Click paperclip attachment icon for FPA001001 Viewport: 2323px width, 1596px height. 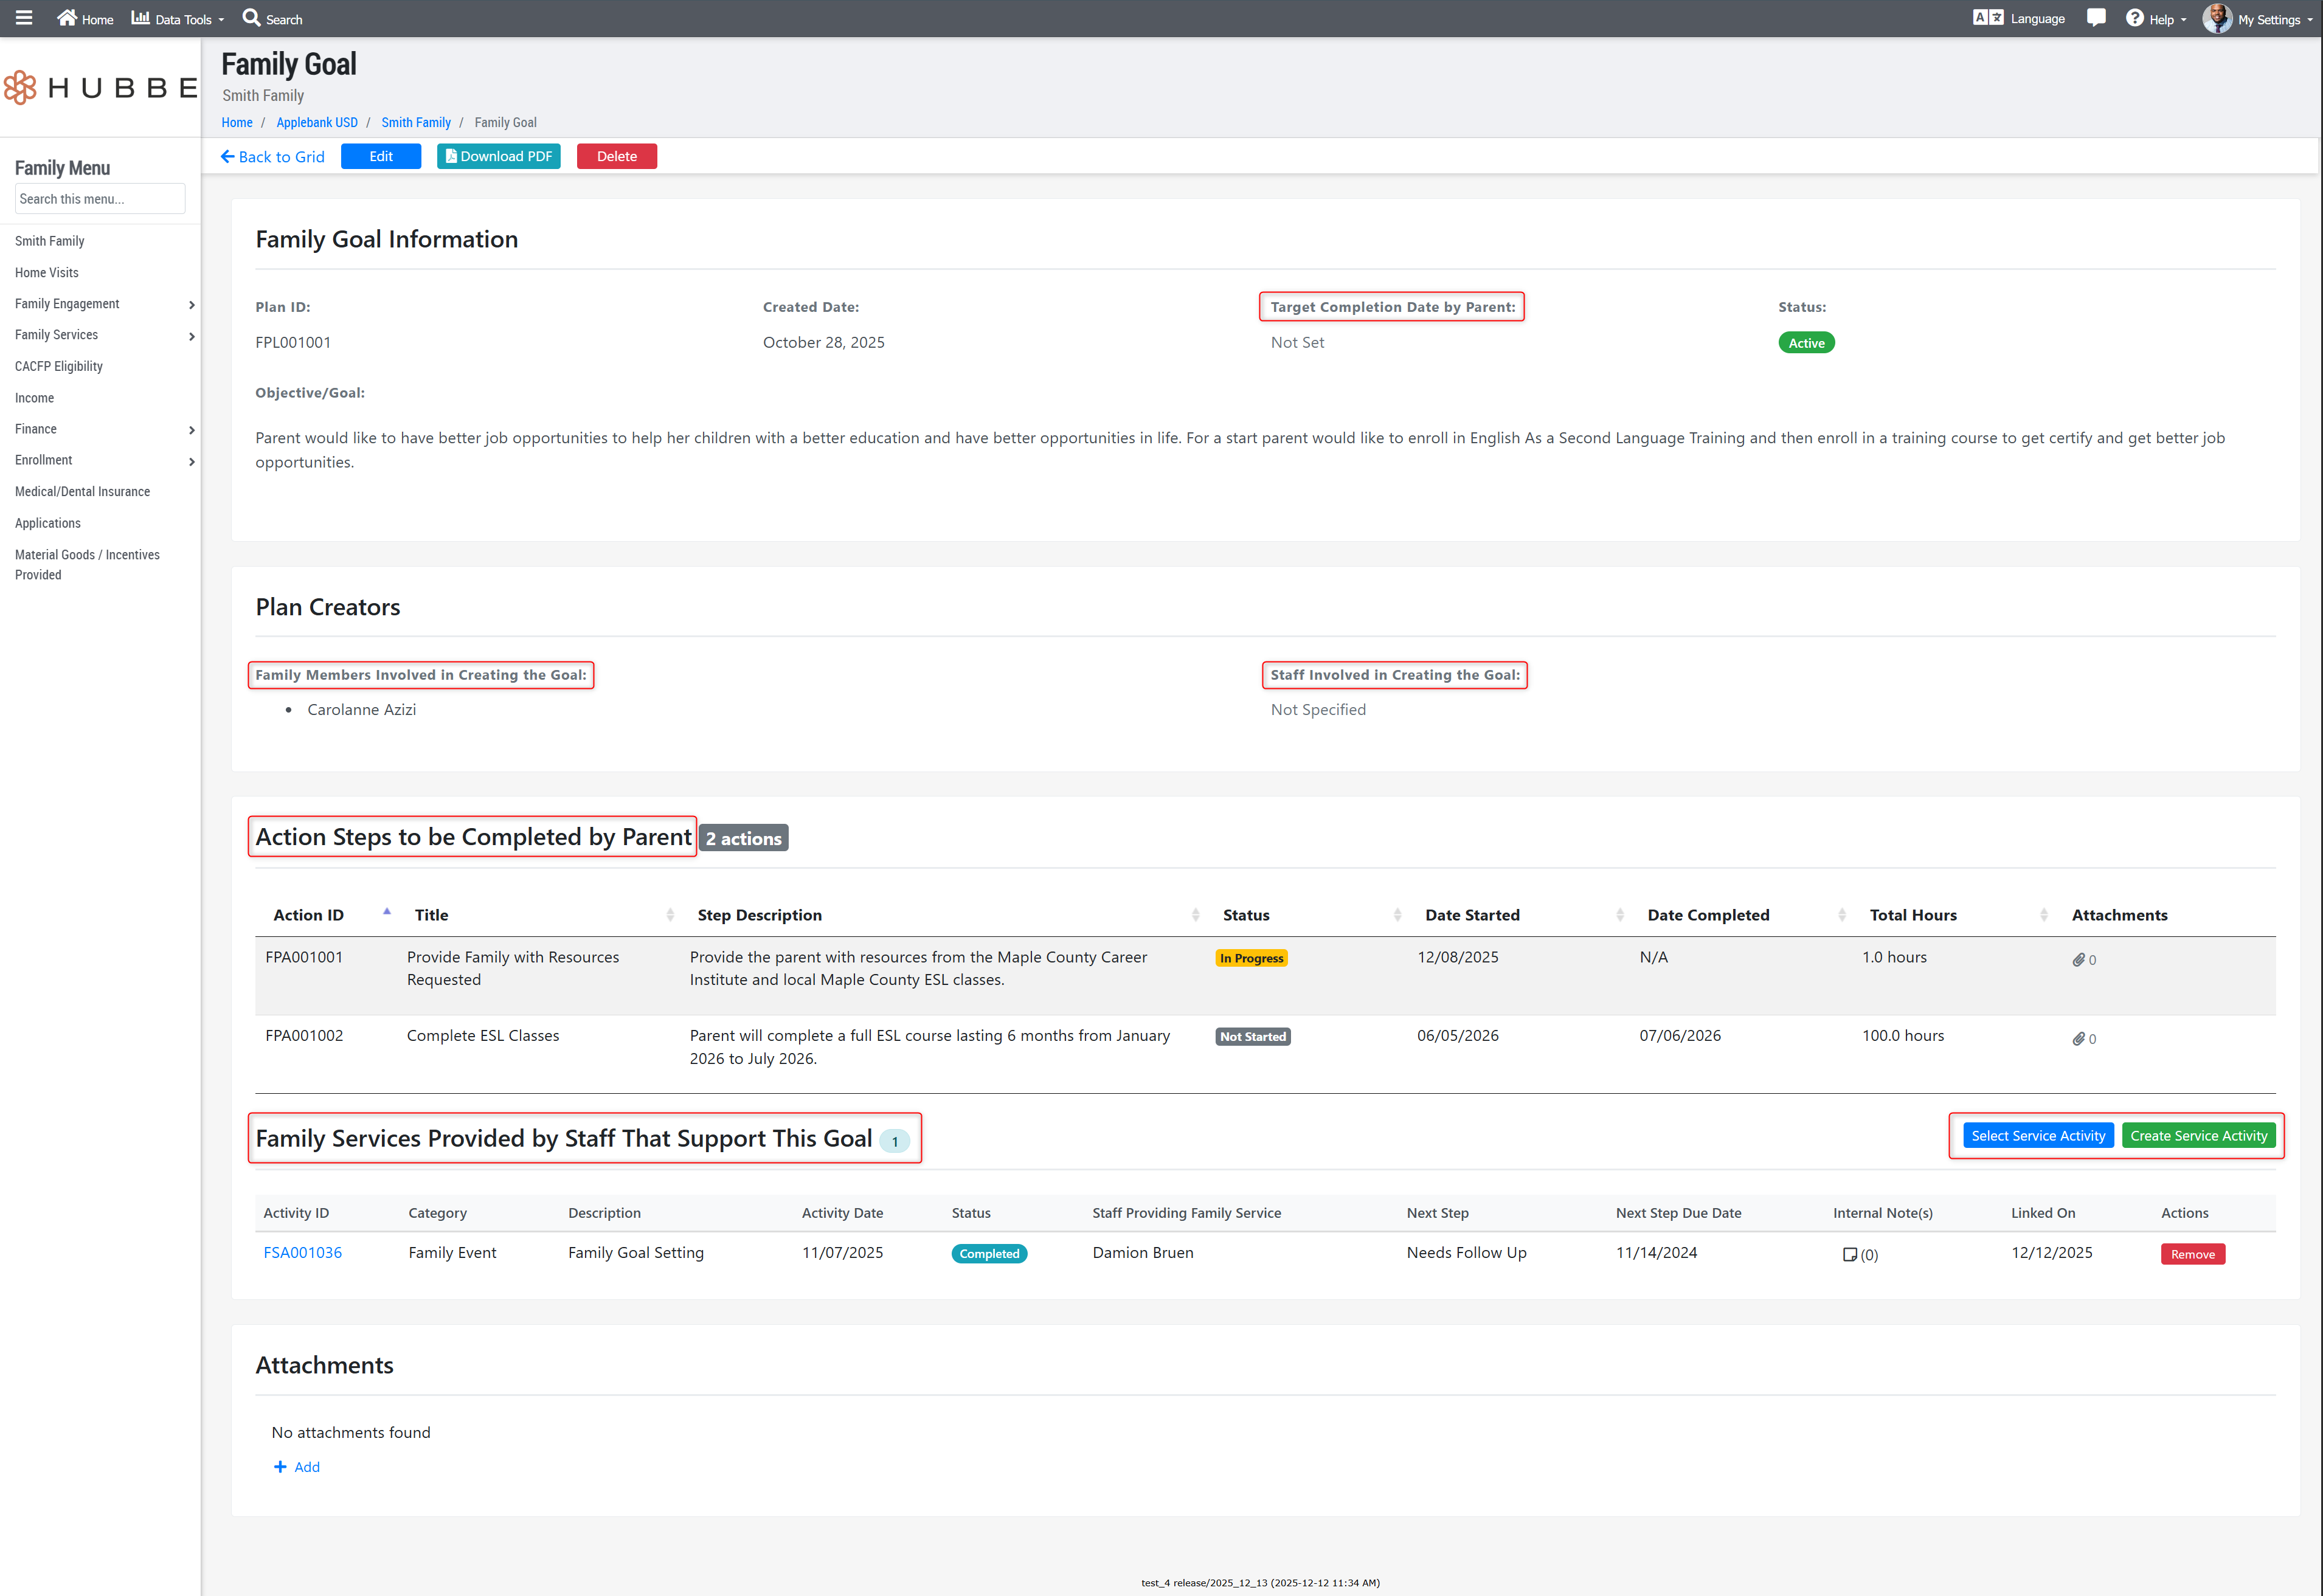[x=2078, y=960]
